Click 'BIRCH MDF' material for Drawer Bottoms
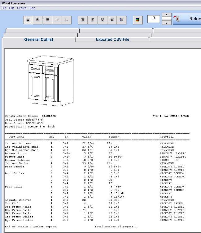 coord(169,160)
